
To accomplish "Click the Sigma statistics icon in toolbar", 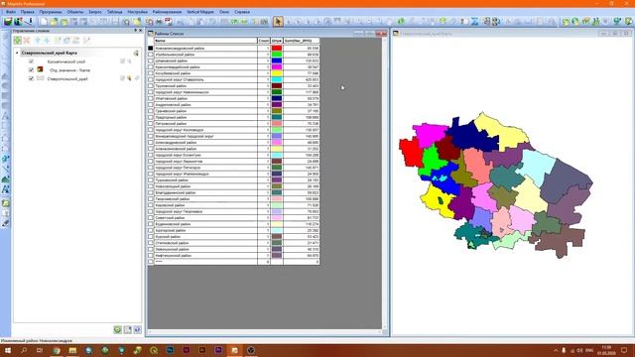I will click(474, 22).
